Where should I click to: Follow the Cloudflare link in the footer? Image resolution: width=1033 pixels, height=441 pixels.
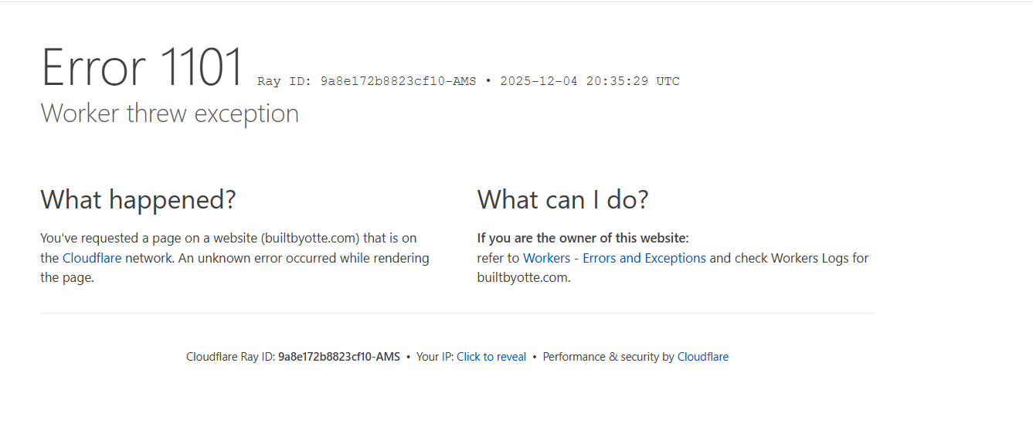pyautogui.click(x=702, y=357)
